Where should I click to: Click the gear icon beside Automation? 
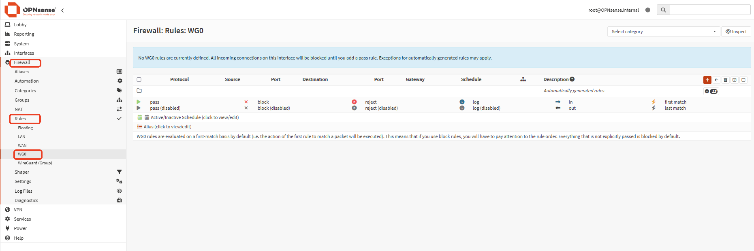(120, 81)
